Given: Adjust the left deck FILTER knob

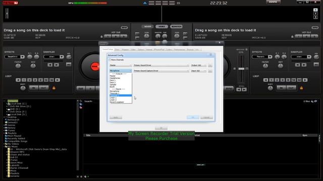Looking at the screenshot, I should 18,66.
